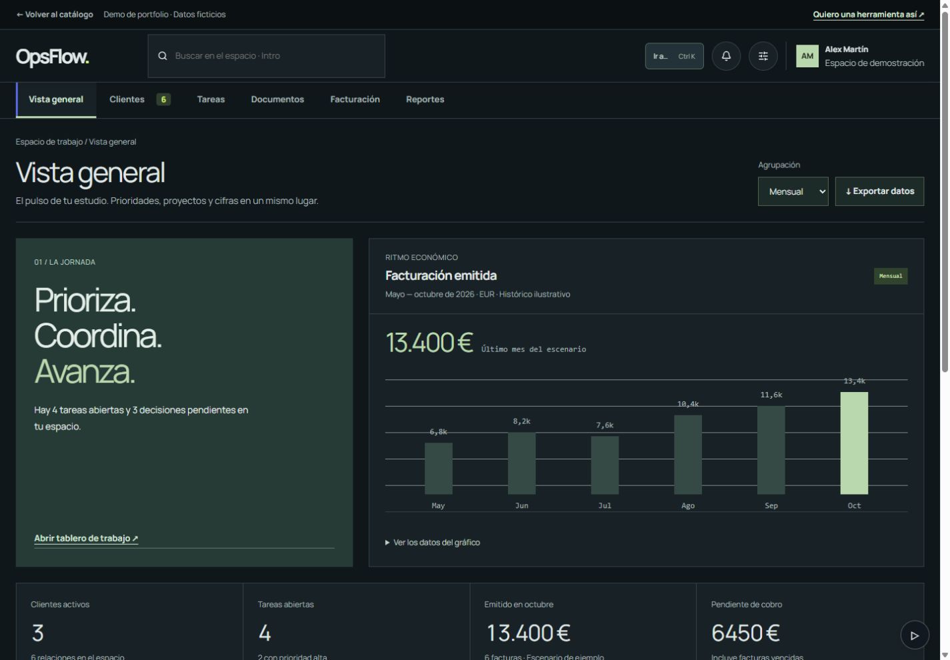The width and height of the screenshot is (950, 660).
Task: Click the Ir a Ctrl K button
Action: pyautogui.click(x=674, y=56)
